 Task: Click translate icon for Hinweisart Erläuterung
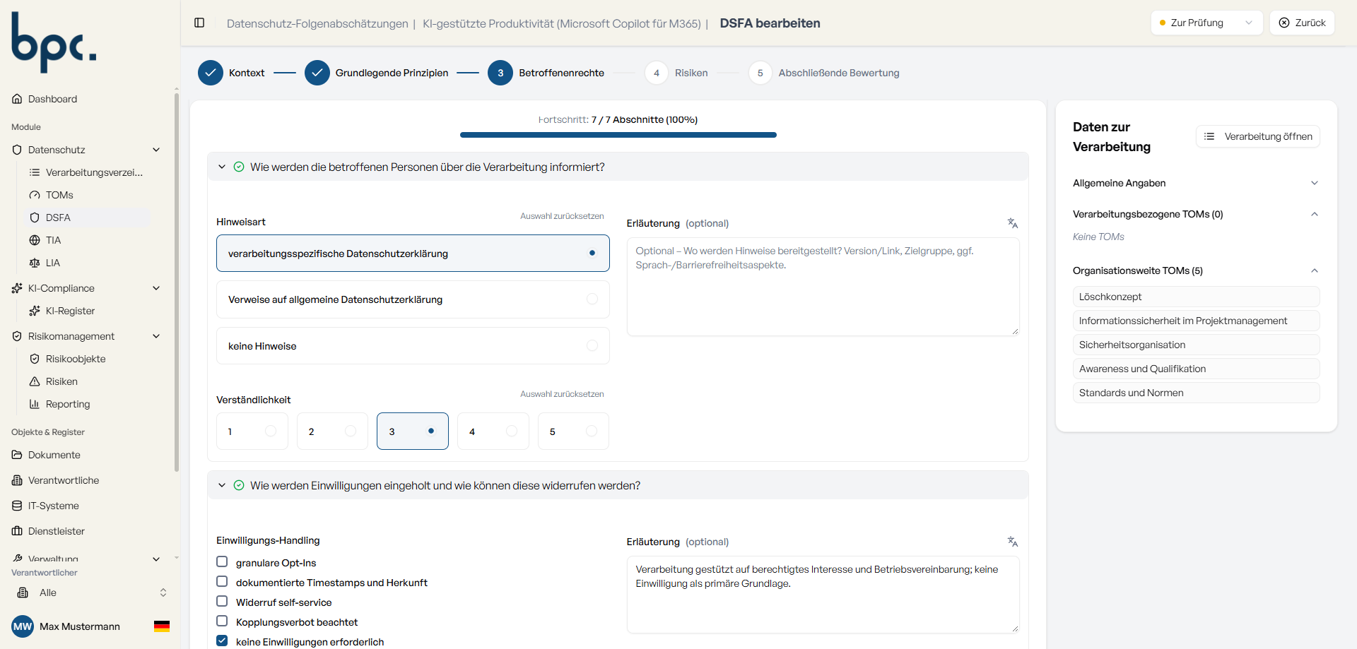pos(1013,223)
